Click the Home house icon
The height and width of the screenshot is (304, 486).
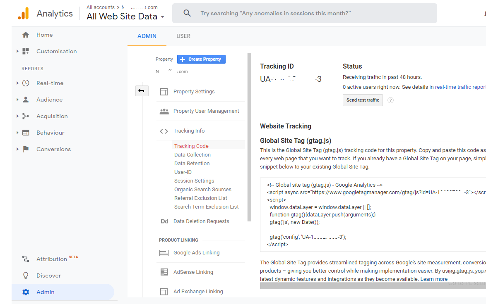coord(26,35)
